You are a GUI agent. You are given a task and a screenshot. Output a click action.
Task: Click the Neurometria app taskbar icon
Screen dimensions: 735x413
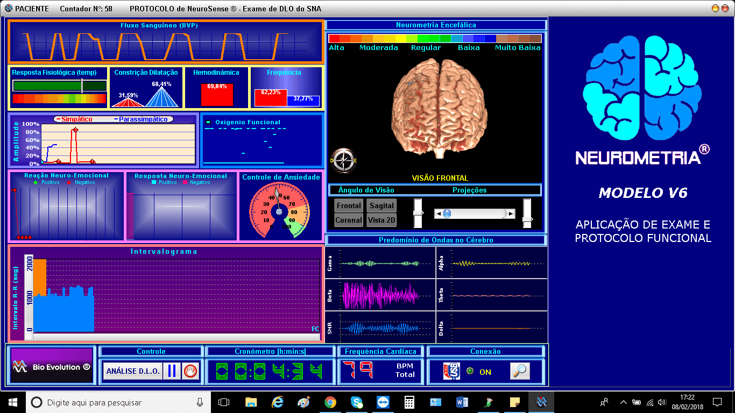541,402
